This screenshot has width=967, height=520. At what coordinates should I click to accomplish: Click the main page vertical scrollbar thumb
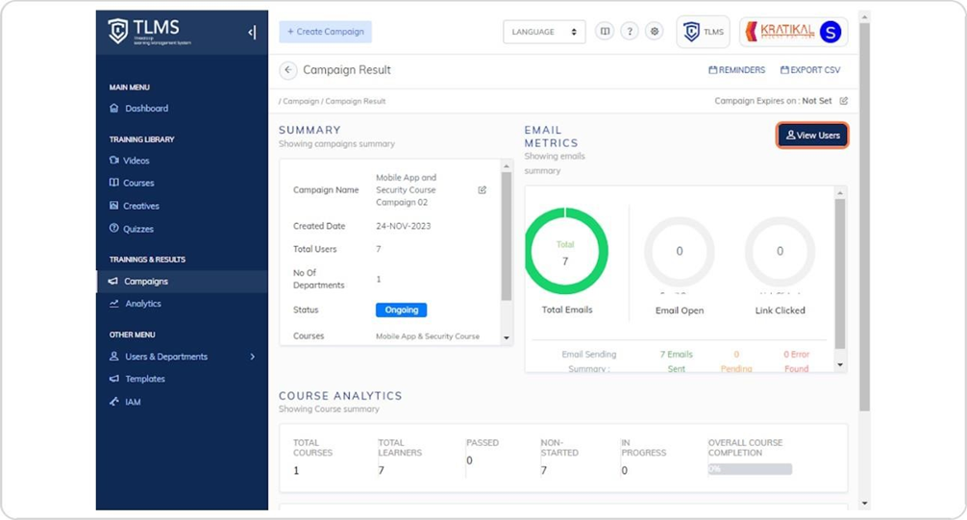[864, 217]
